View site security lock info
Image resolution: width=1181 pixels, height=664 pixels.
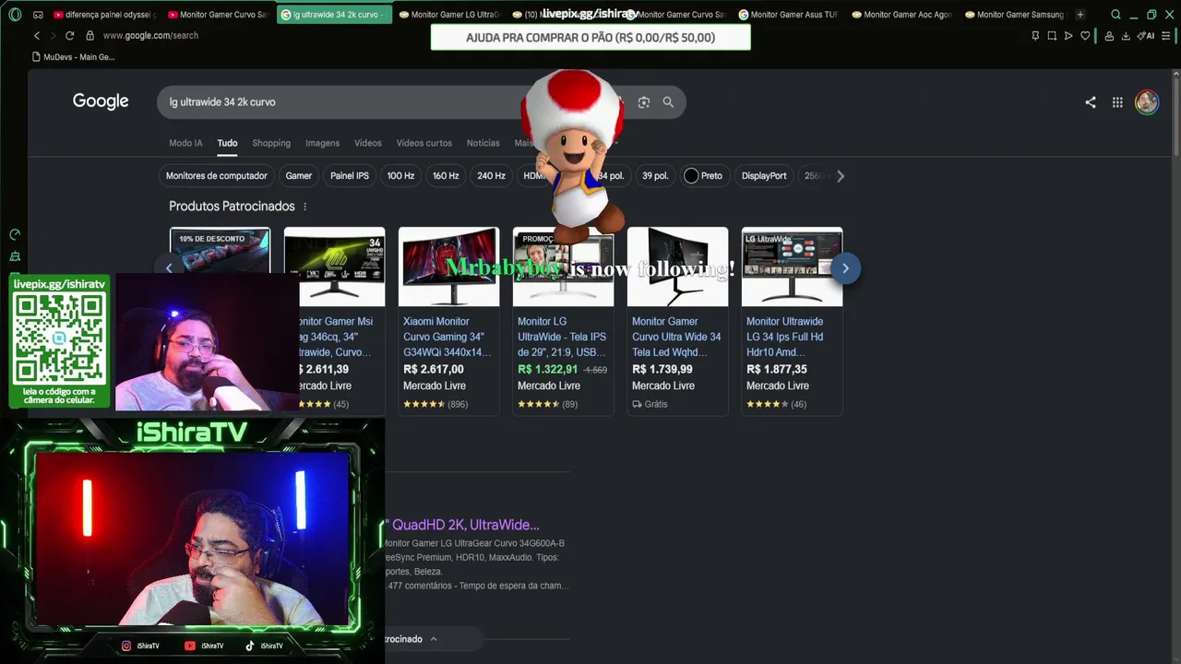[89, 36]
